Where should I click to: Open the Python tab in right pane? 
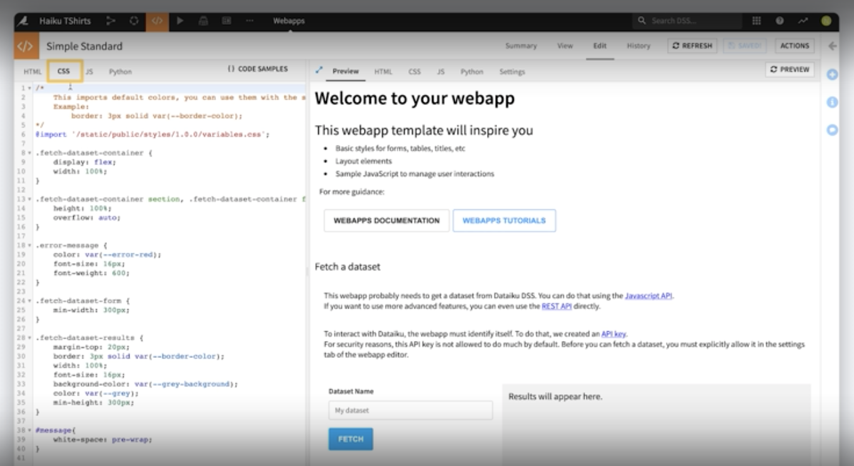click(472, 72)
